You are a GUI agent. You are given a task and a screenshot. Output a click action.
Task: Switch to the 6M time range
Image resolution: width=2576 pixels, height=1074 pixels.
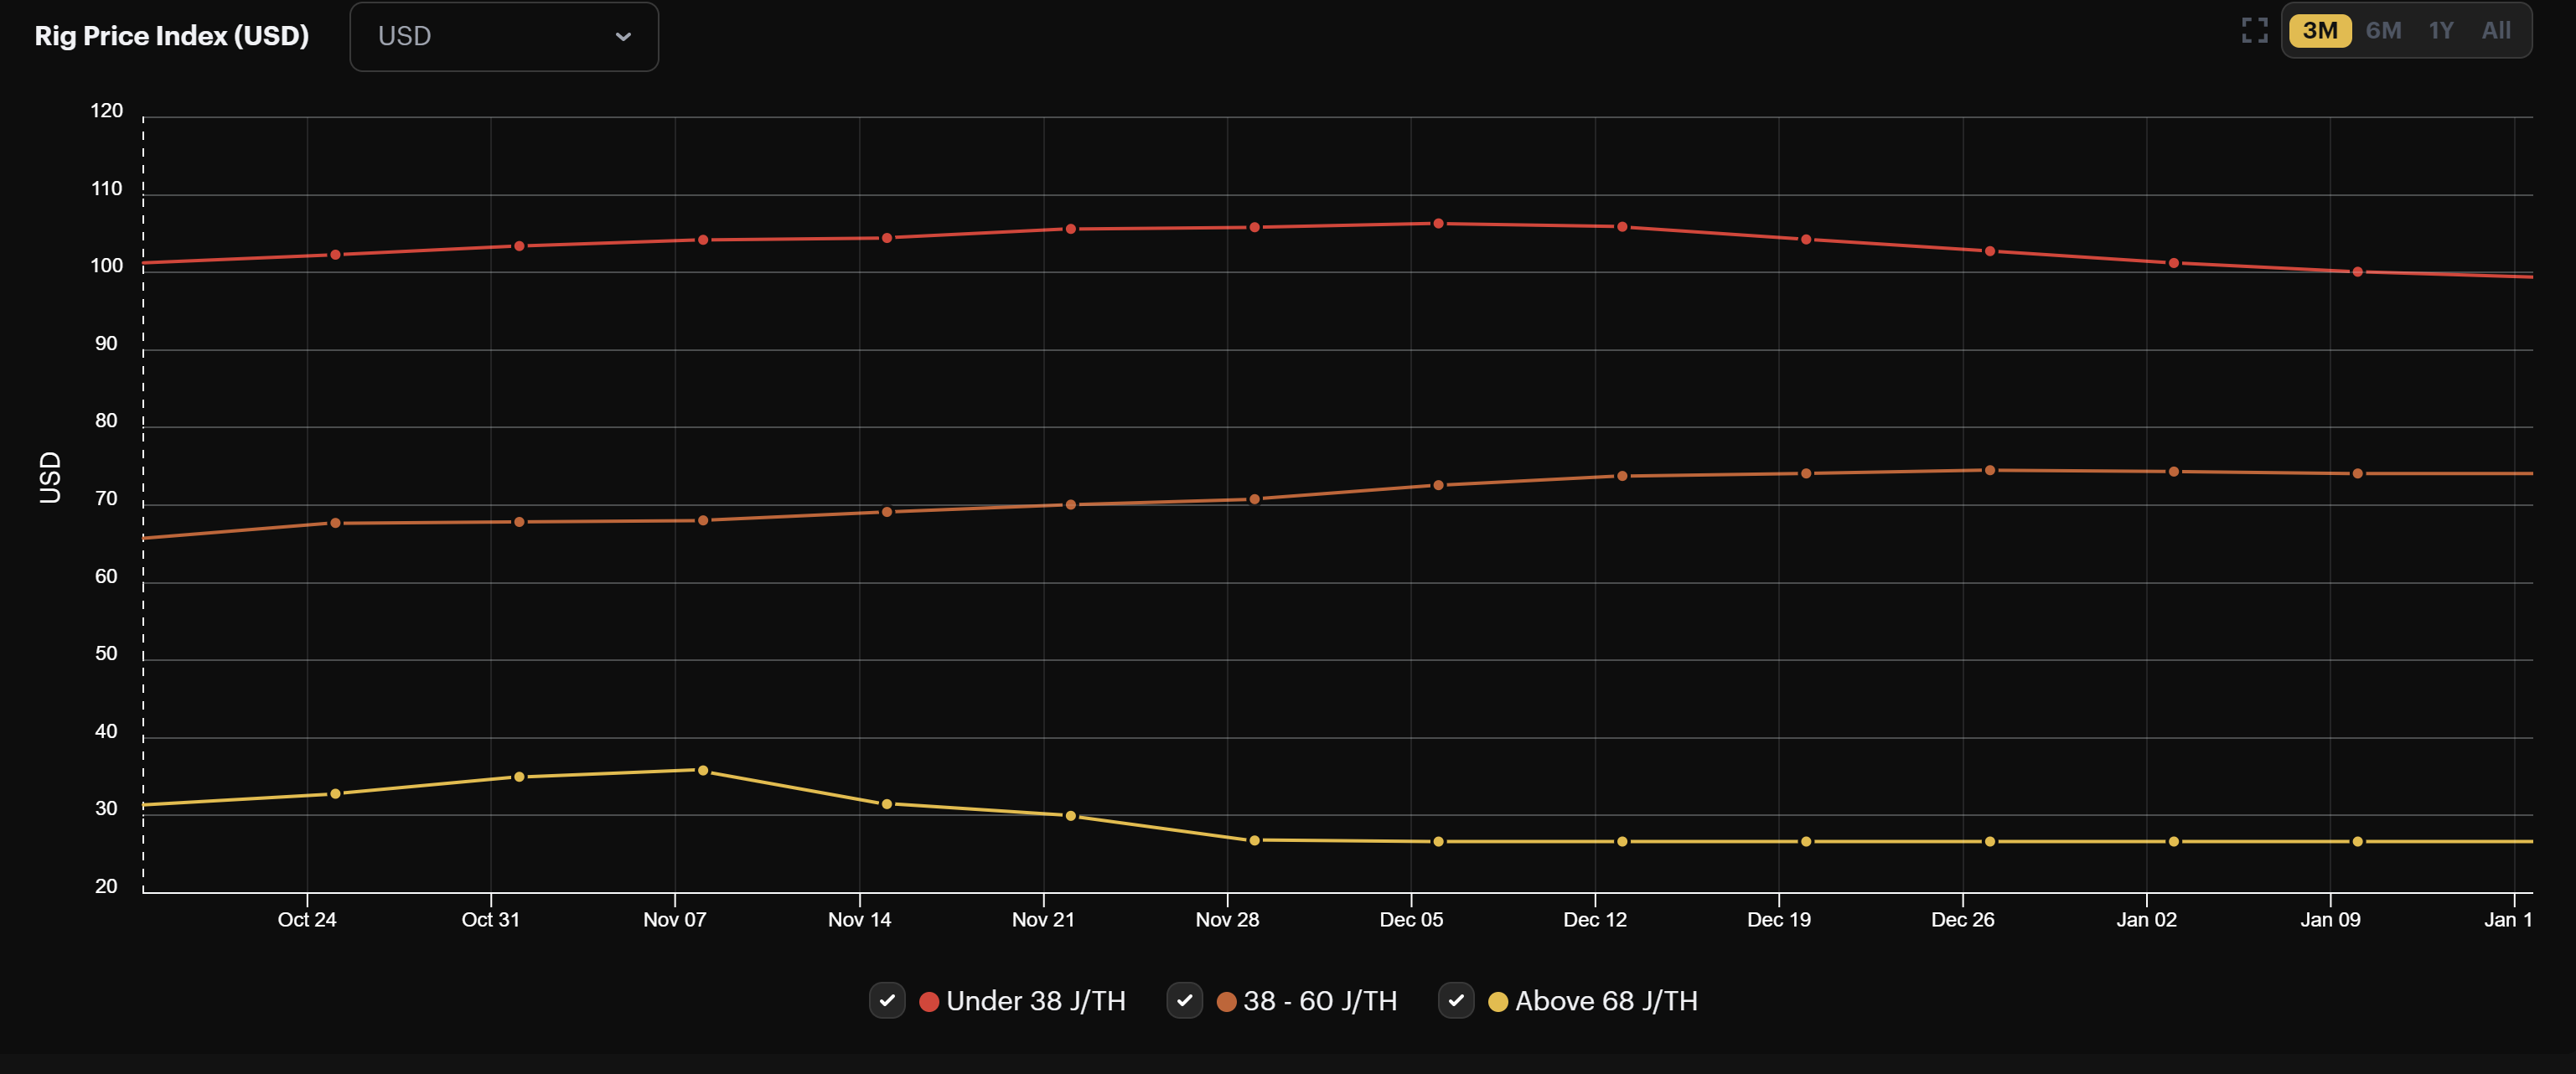coord(2383,31)
